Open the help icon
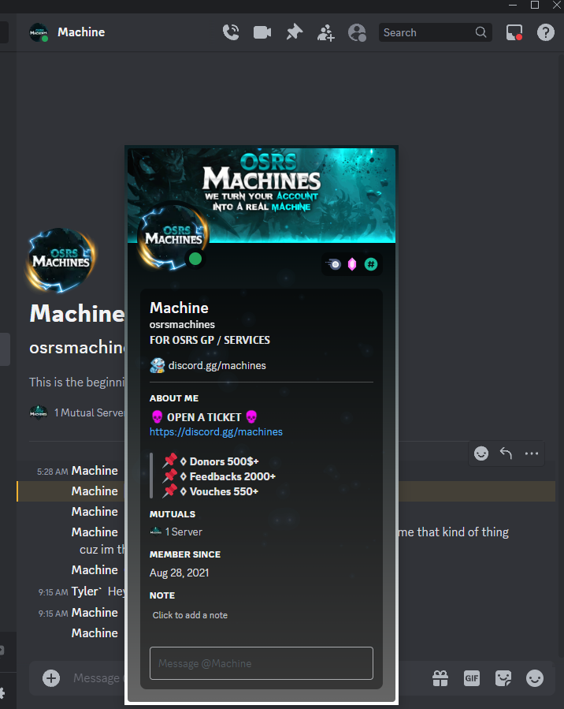 point(545,32)
